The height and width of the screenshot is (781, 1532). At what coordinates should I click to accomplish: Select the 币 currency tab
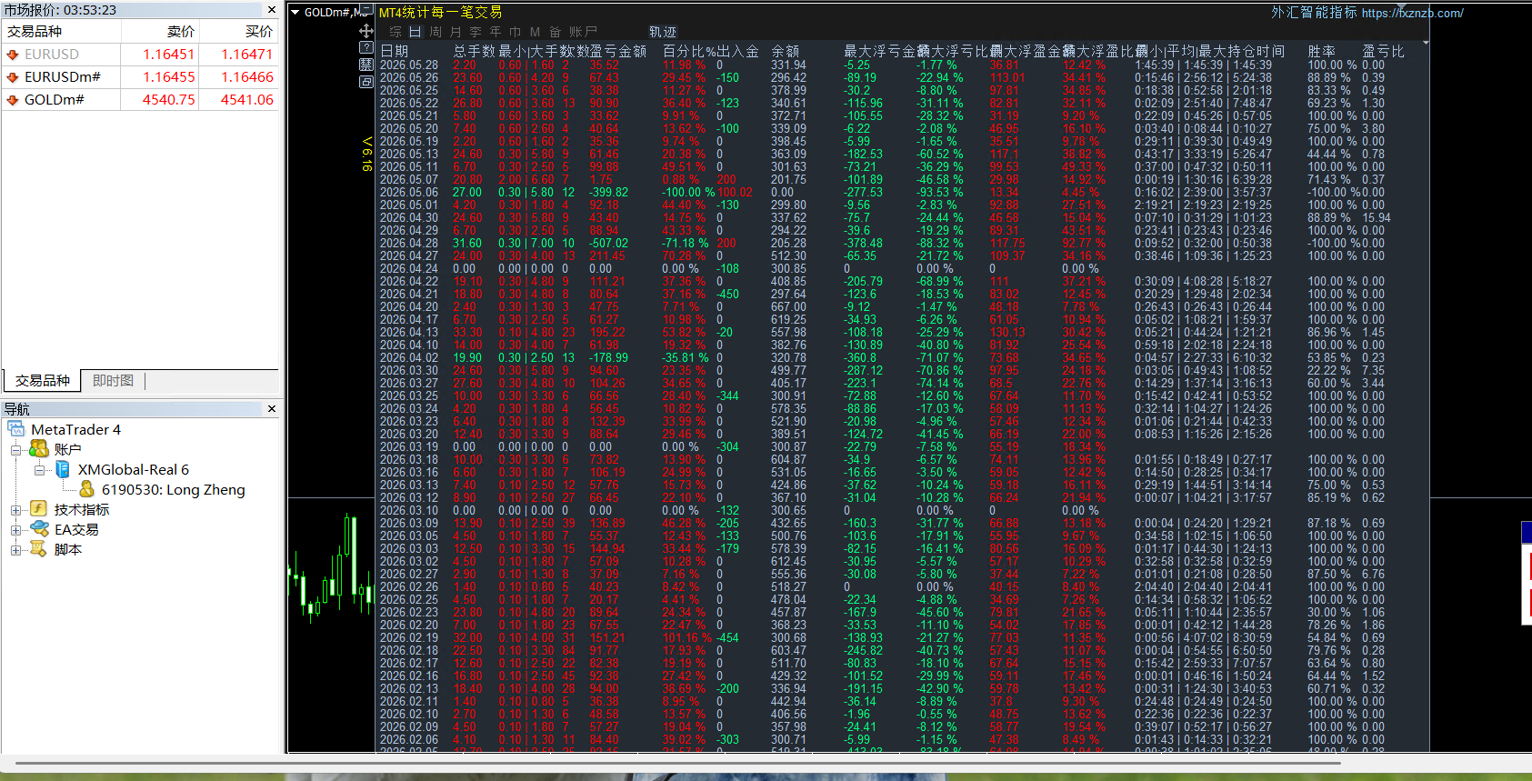coord(516,32)
